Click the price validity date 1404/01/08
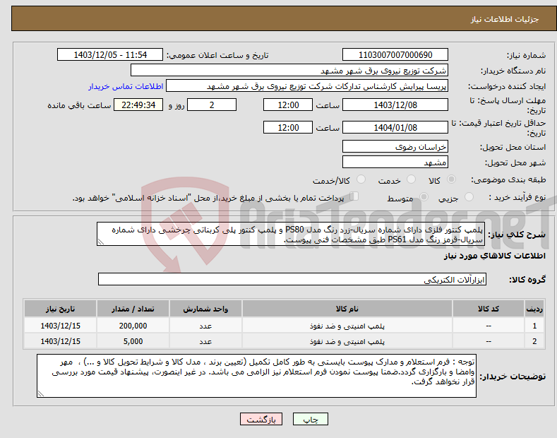This screenshot has height=438, width=557. click(x=395, y=127)
